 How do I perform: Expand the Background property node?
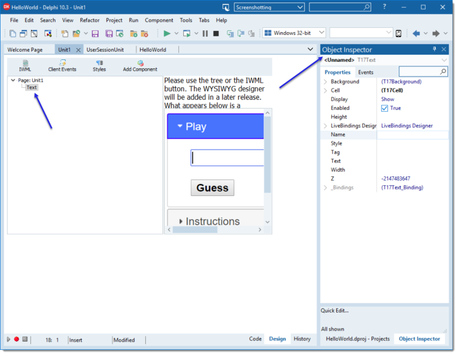tap(325, 82)
